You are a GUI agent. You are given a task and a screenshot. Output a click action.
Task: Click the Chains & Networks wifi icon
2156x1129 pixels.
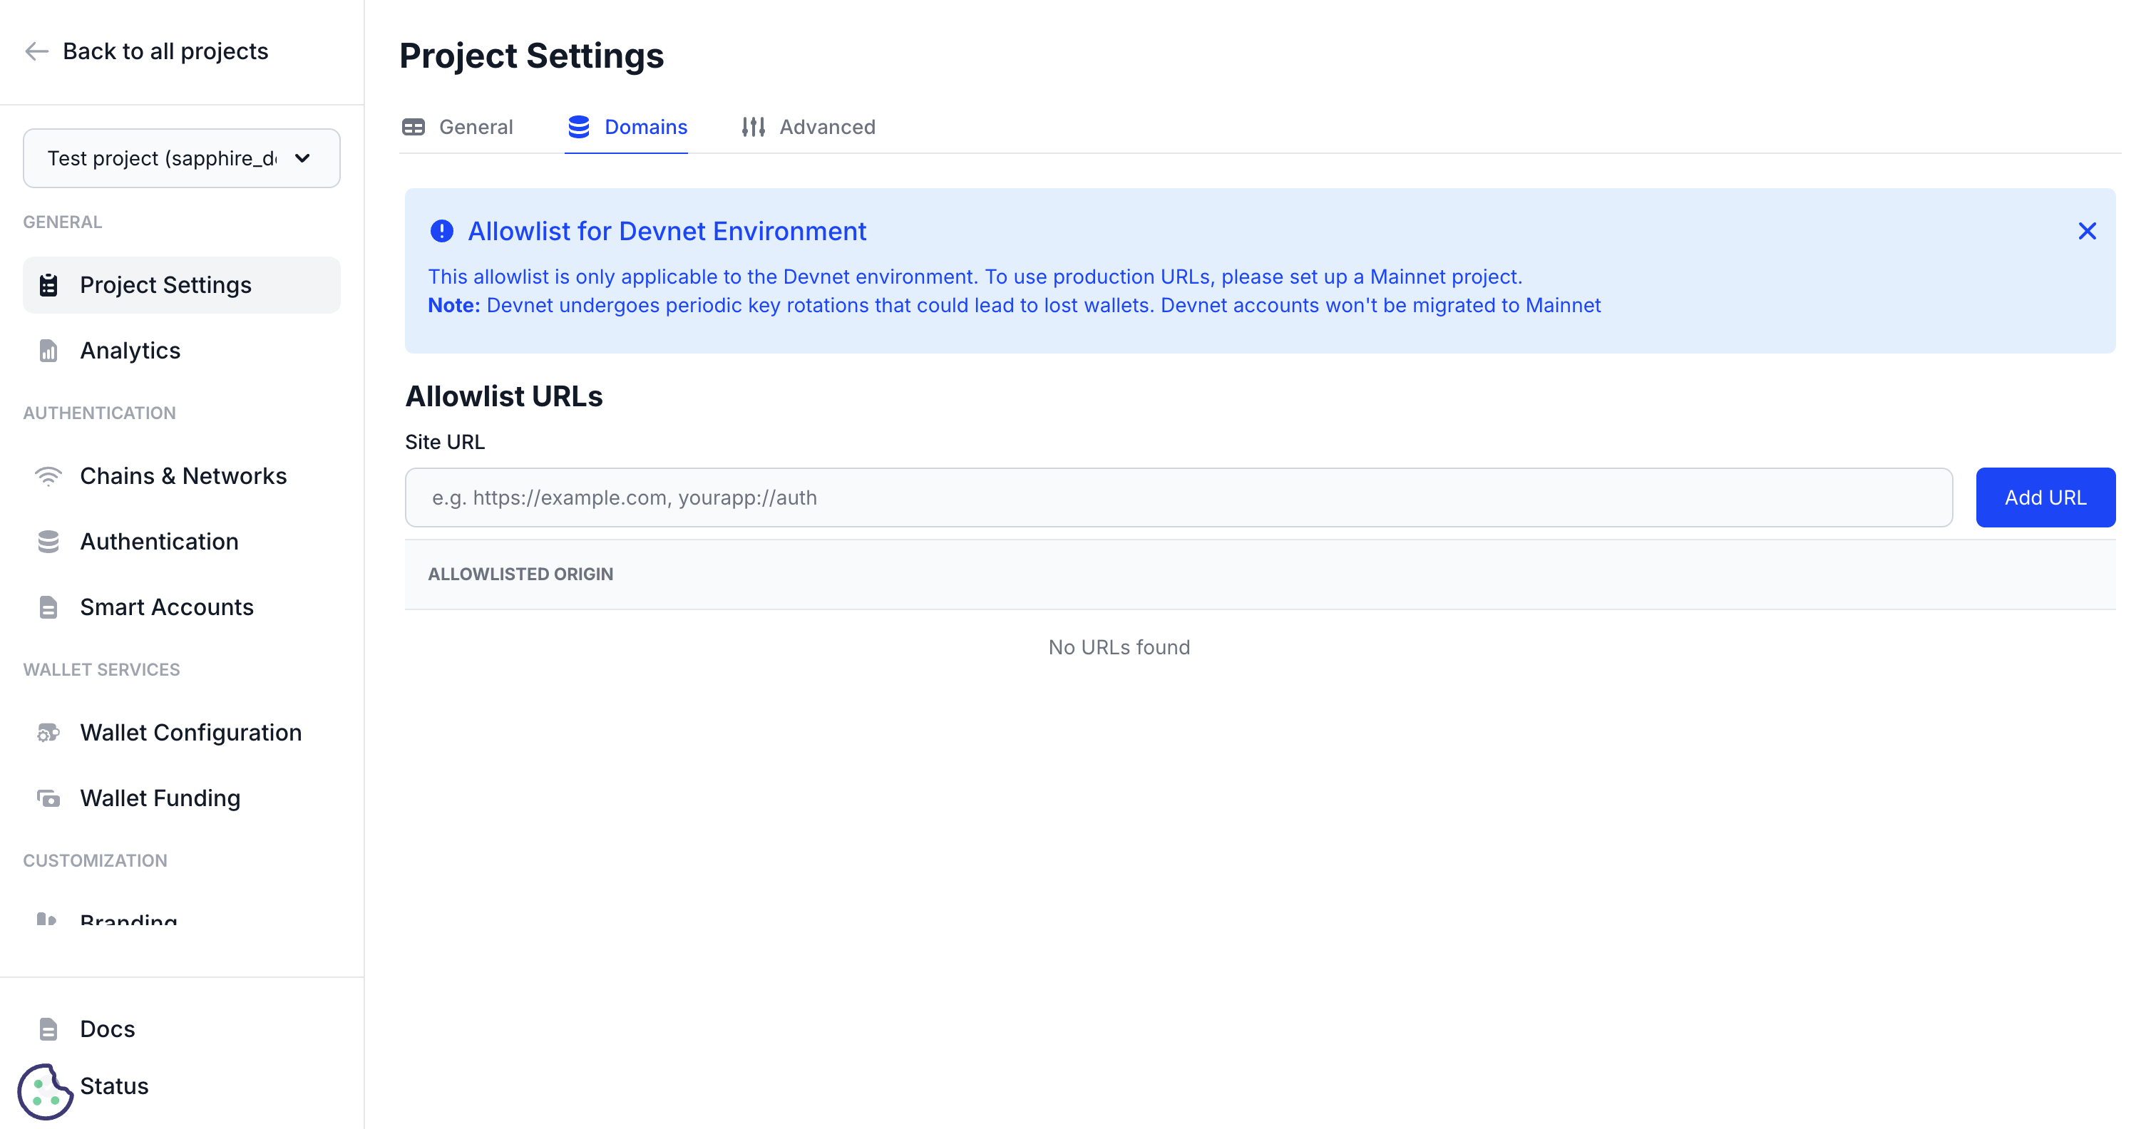[48, 475]
